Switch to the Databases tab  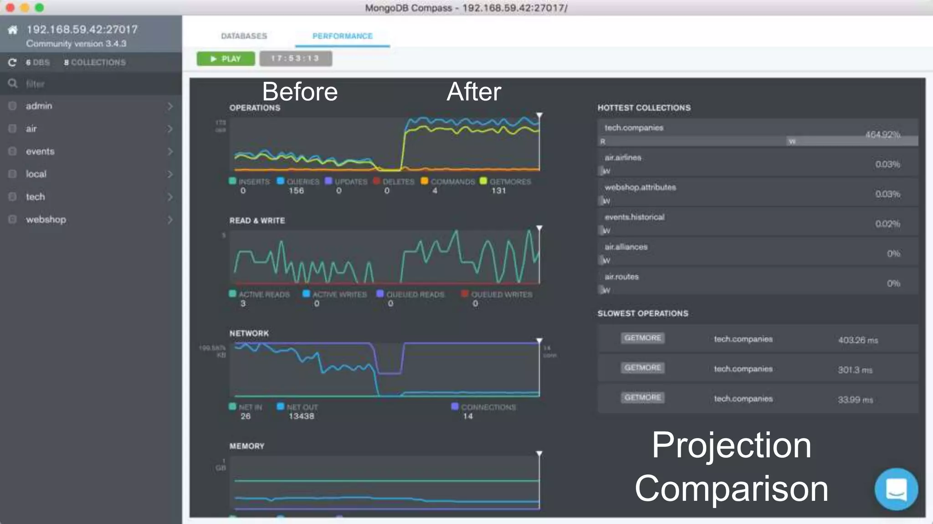point(244,36)
